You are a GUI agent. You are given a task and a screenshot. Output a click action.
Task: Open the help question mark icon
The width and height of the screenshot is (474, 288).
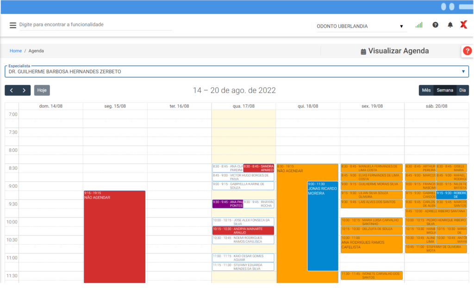(435, 25)
